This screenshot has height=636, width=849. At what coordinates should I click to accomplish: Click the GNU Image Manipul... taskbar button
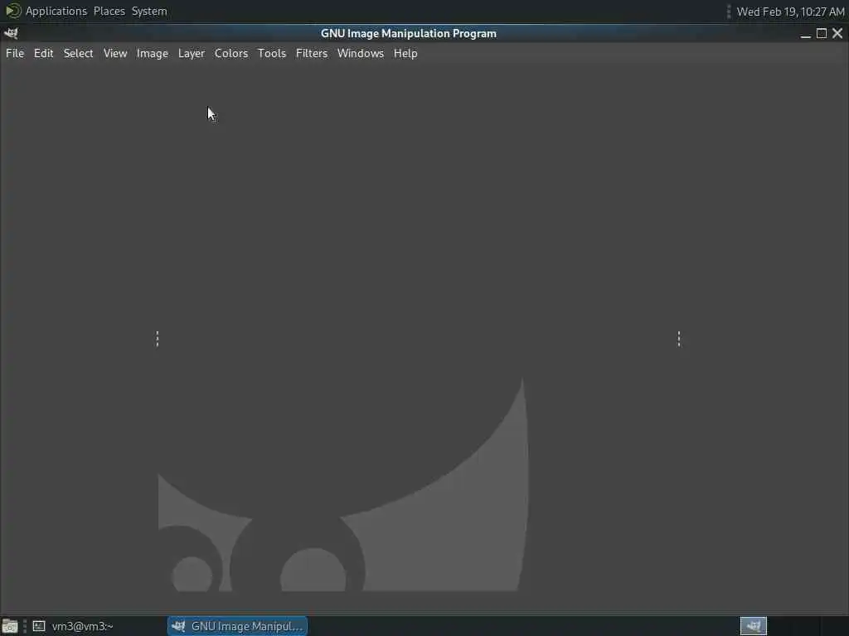click(237, 626)
